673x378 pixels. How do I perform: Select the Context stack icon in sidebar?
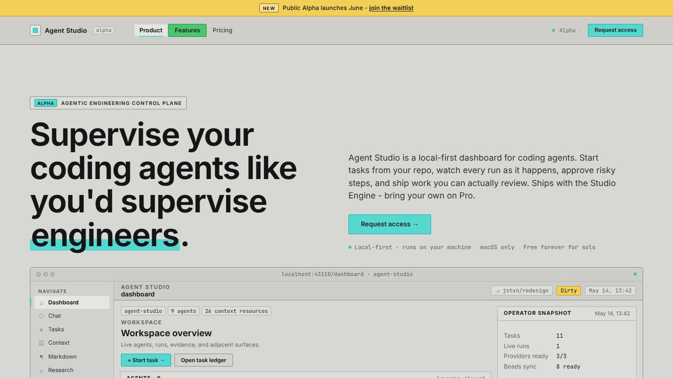pos(41,343)
